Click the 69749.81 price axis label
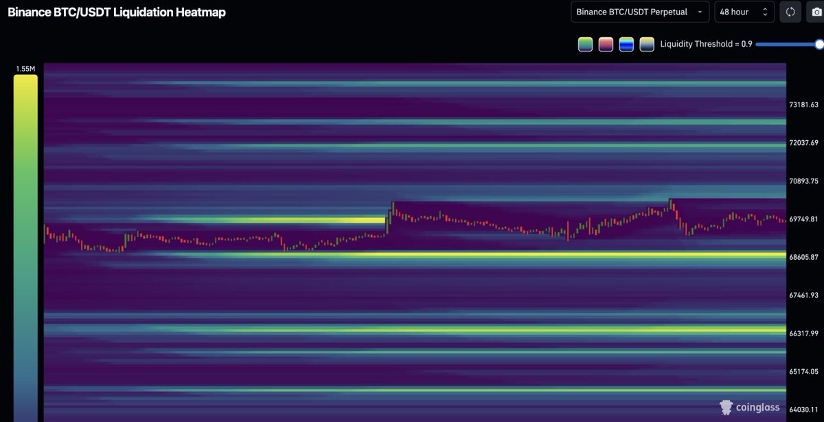Image resolution: width=824 pixels, height=422 pixels. click(x=804, y=219)
